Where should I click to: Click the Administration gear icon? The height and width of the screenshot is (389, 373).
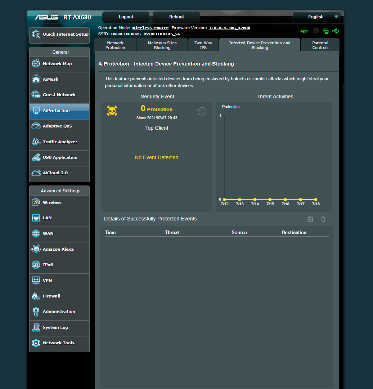tap(36, 312)
